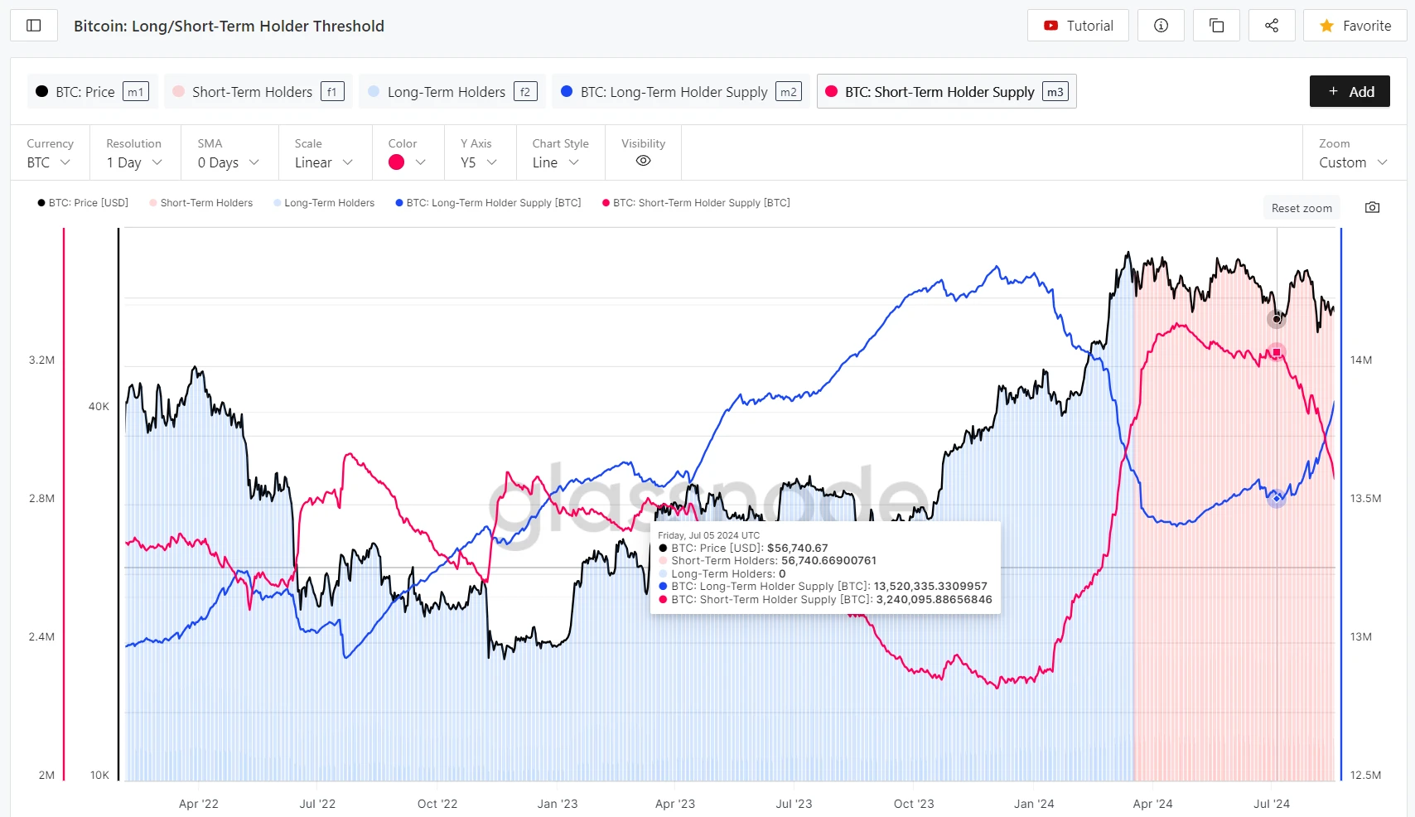Screen dimensions: 1415x817
Task: Click the Favorite star button
Action: click(1355, 26)
